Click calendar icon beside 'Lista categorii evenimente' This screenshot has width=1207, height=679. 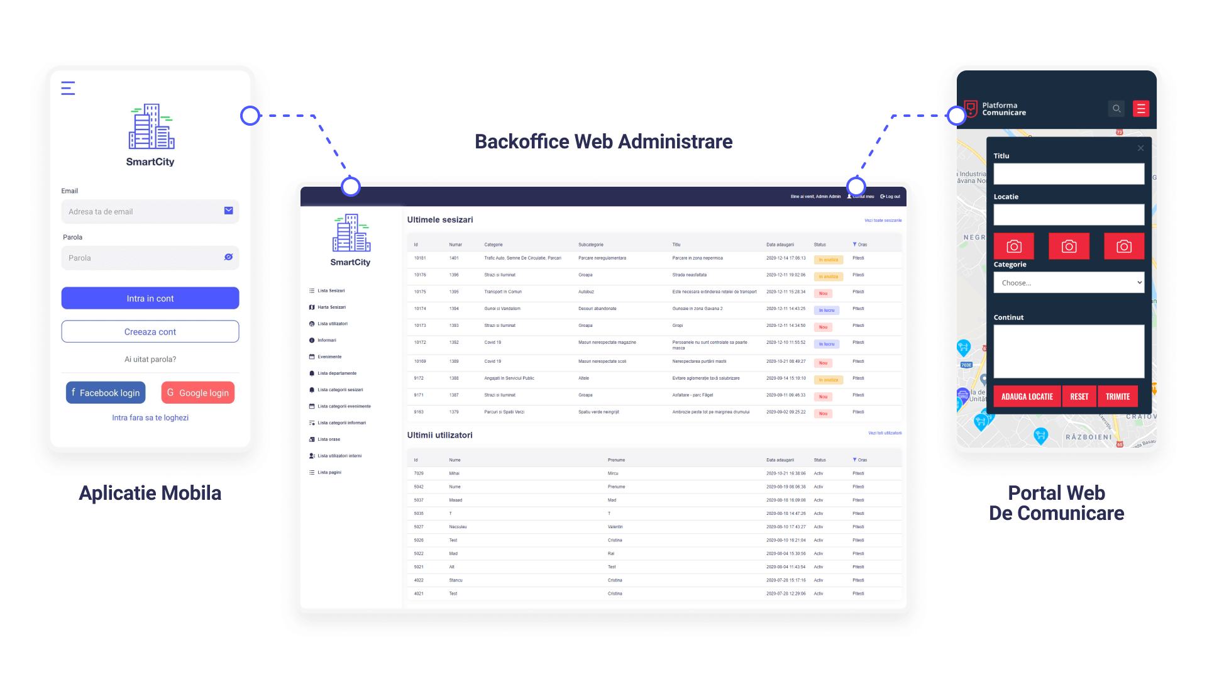tap(312, 406)
